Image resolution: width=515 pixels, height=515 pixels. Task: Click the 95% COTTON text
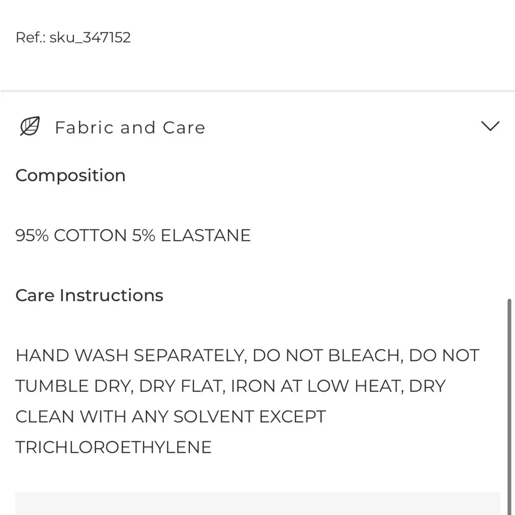(x=71, y=235)
